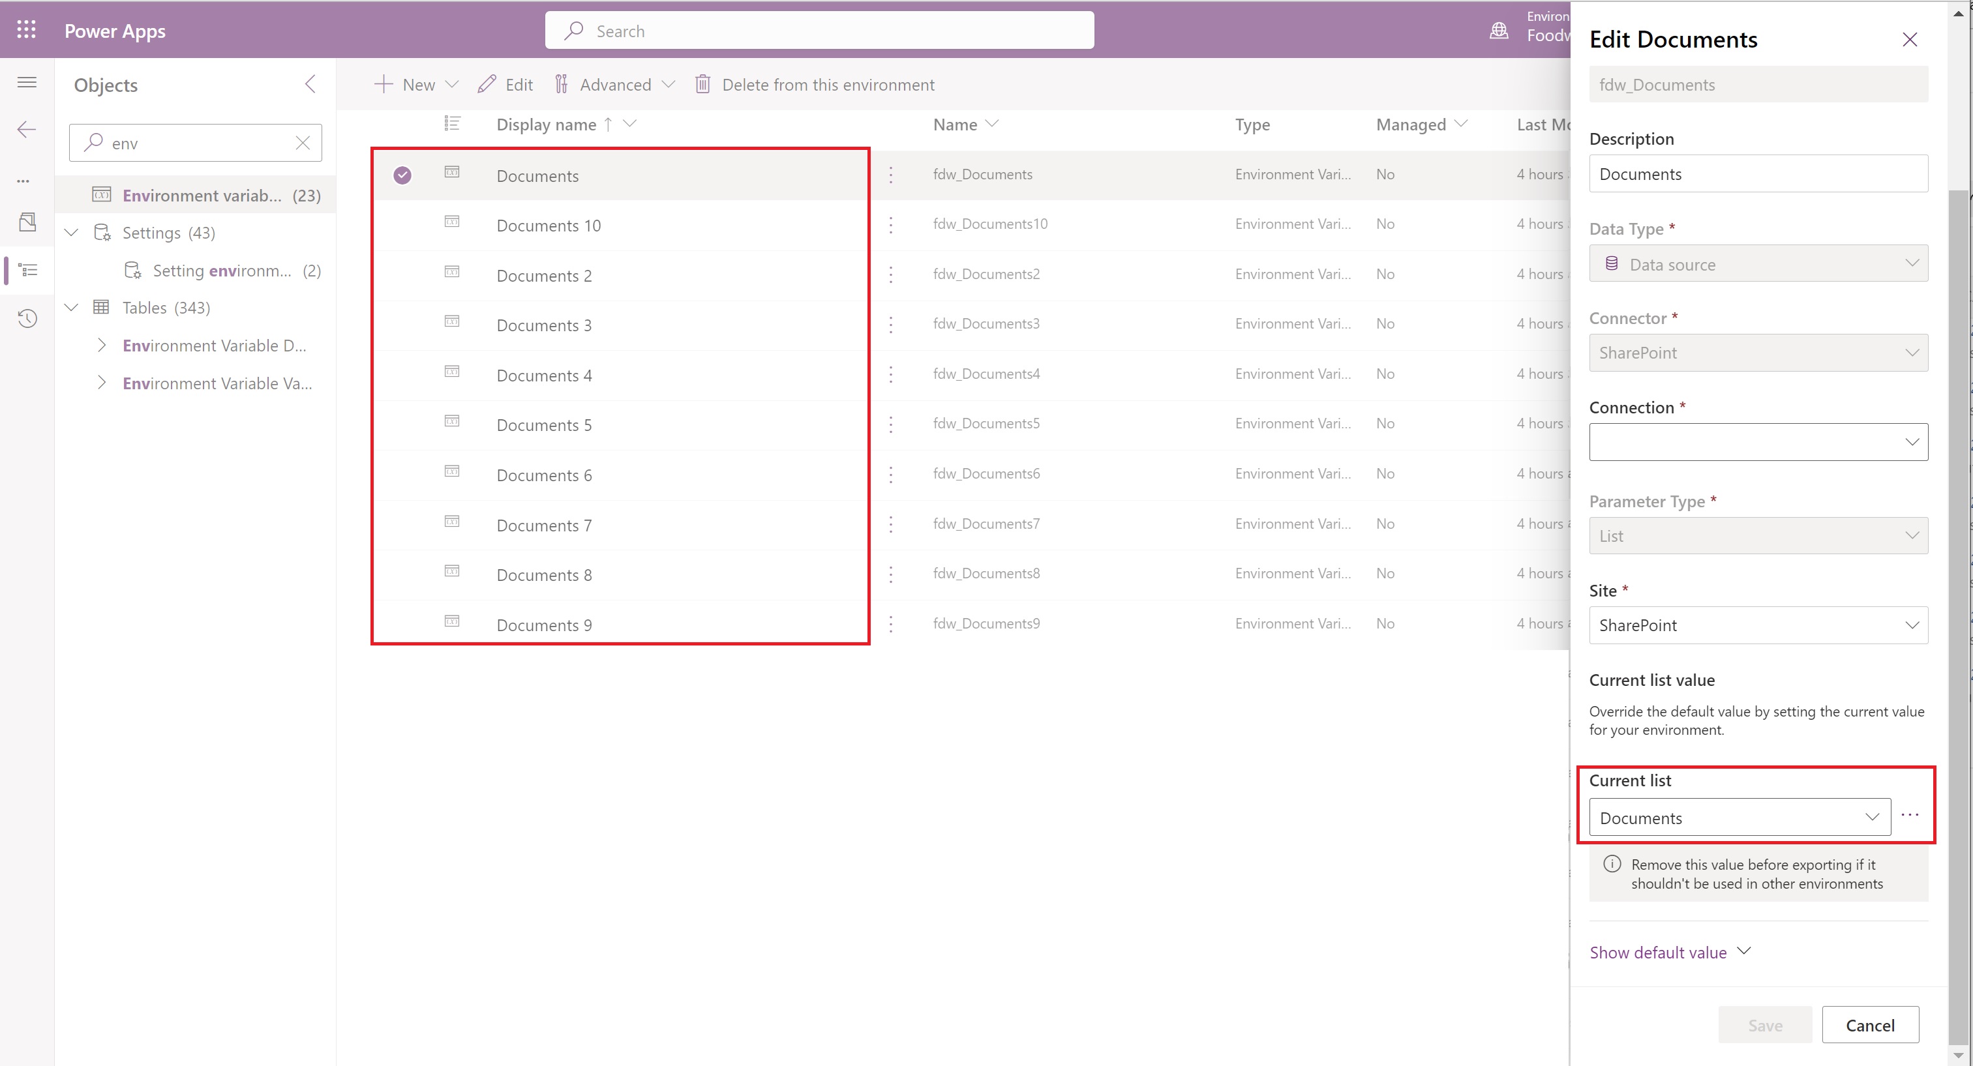Select the Documents 5 row
Screen dimensions: 1973x1066
click(x=544, y=425)
